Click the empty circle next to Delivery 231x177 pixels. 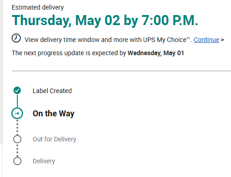point(17,161)
